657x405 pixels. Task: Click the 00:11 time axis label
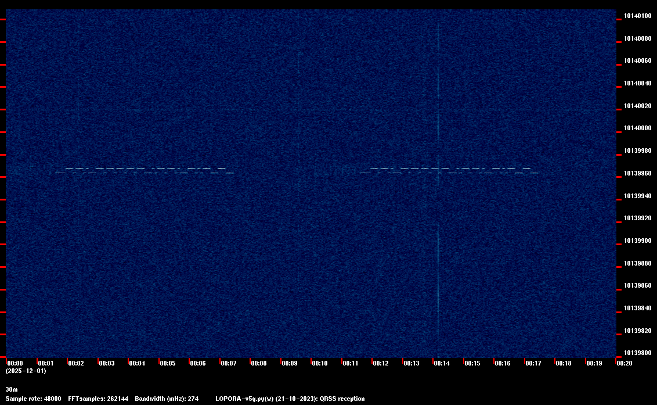click(x=351, y=363)
